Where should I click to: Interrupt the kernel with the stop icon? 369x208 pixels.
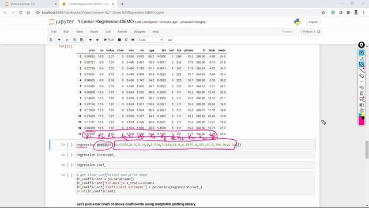pos(119,40)
